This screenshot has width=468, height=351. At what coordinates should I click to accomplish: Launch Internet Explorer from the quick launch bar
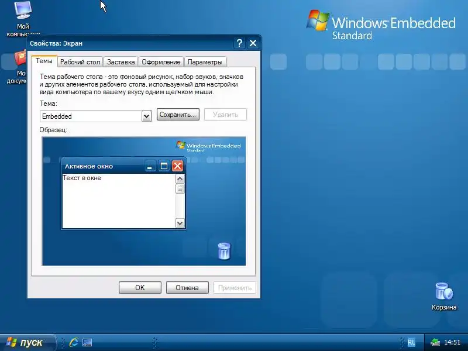click(x=74, y=342)
